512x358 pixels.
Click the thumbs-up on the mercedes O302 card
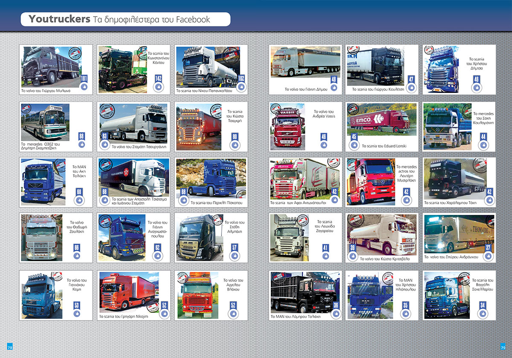point(81,145)
